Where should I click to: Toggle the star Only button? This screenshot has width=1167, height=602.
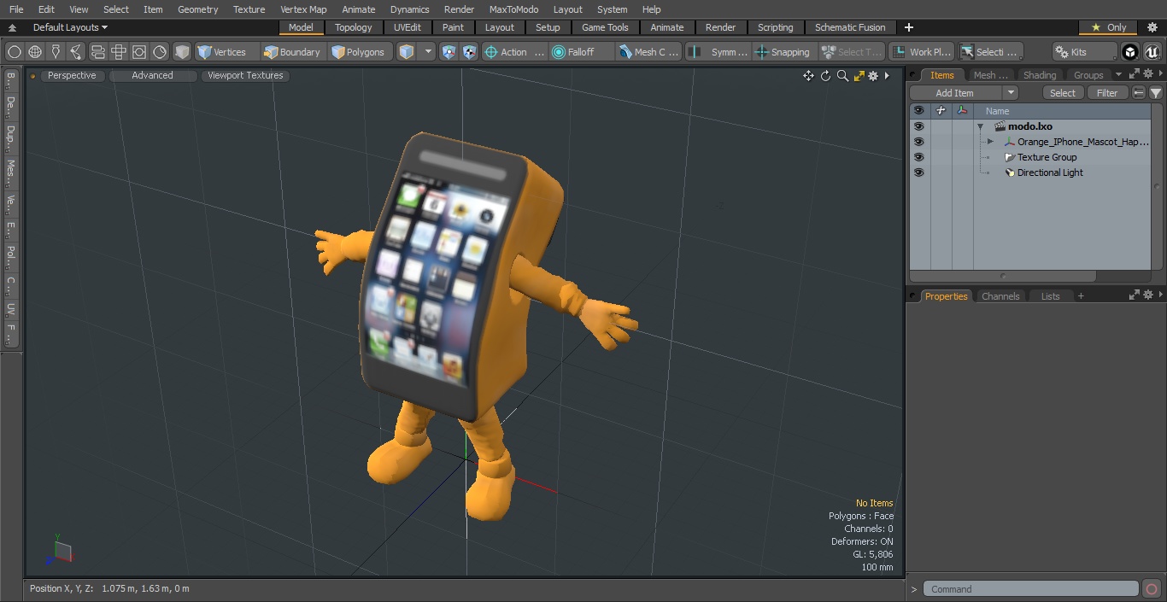coord(1109,27)
